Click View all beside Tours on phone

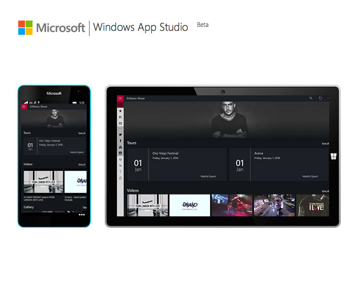click(x=82, y=133)
